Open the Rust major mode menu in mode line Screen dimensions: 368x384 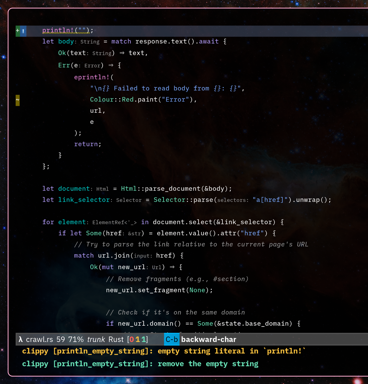(x=116, y=339)
